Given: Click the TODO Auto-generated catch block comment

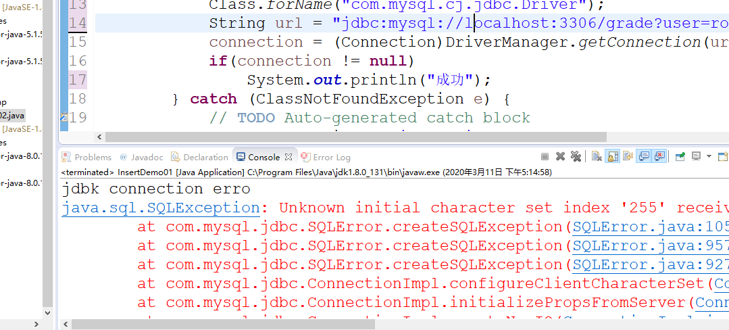Looking at the screenshot, I should [x=369, y=118].
